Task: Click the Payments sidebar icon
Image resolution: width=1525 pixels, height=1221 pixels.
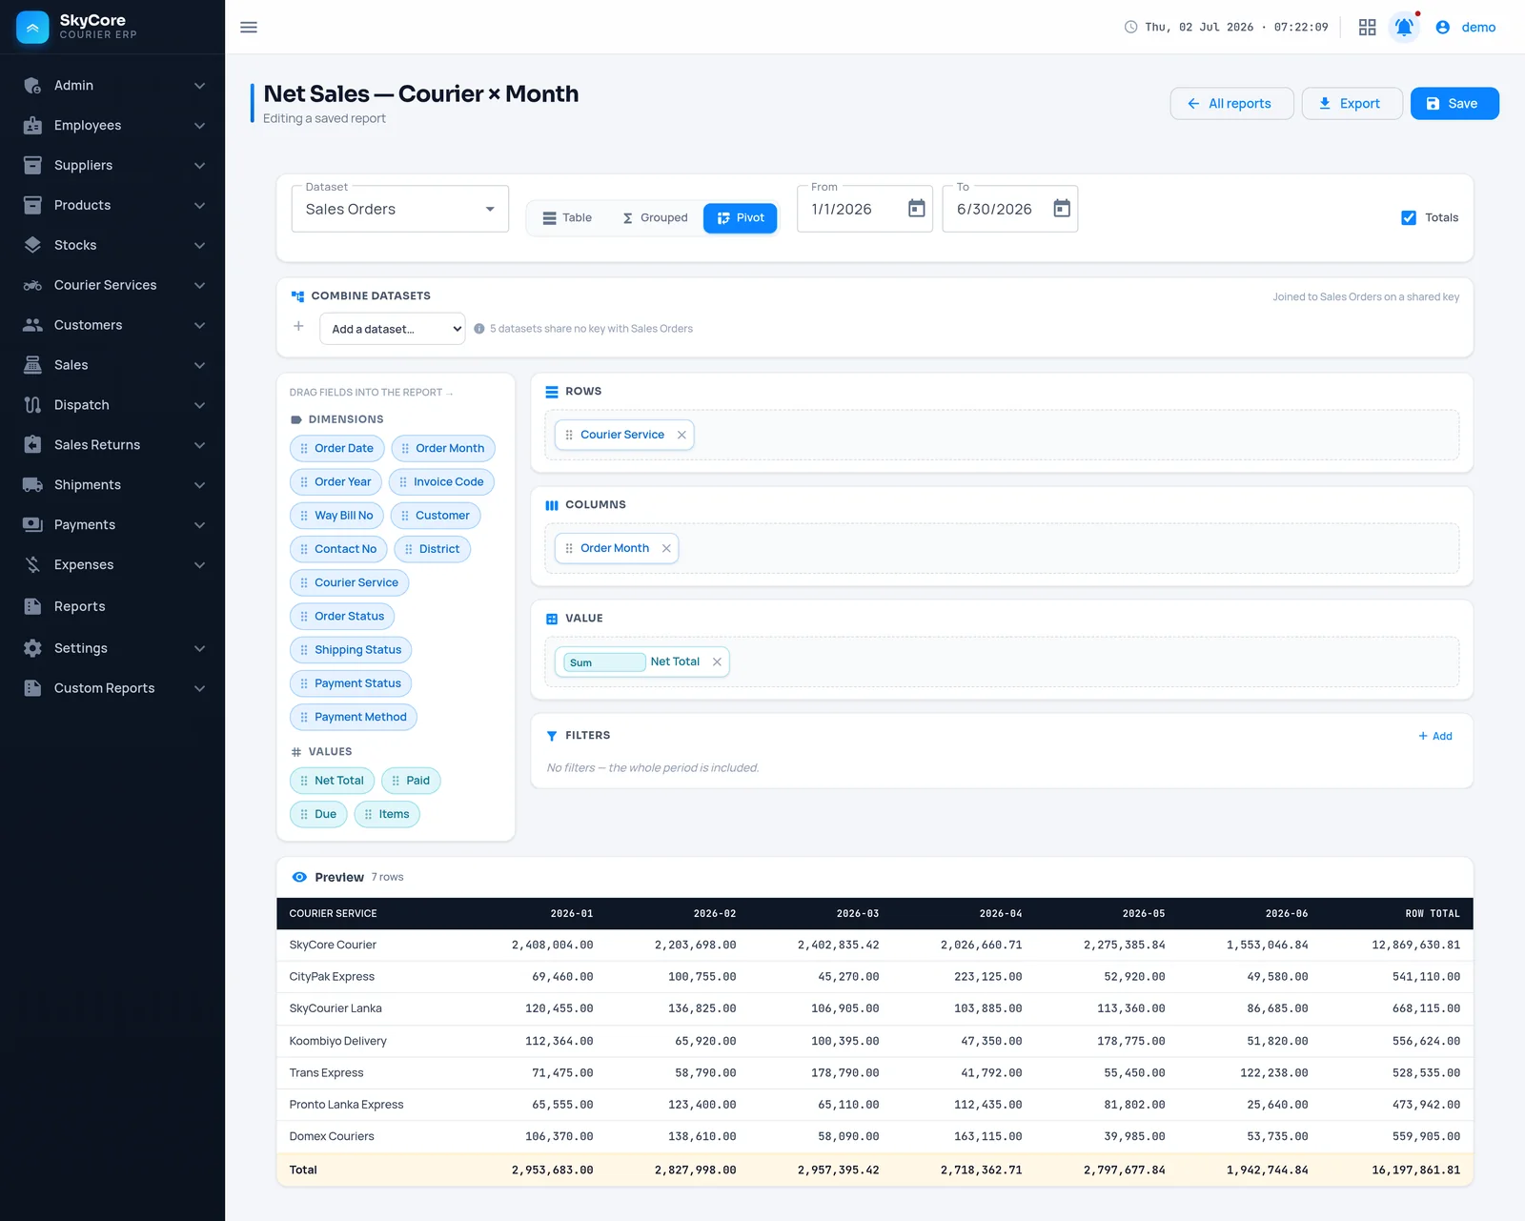Action: pos(32,525)
